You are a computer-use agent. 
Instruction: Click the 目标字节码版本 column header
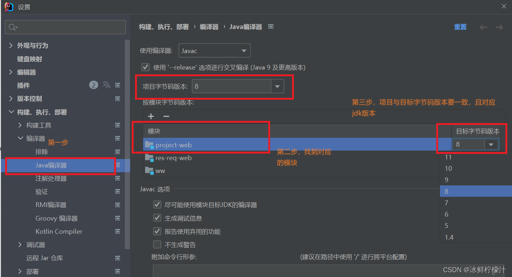(x=478, y=131)
